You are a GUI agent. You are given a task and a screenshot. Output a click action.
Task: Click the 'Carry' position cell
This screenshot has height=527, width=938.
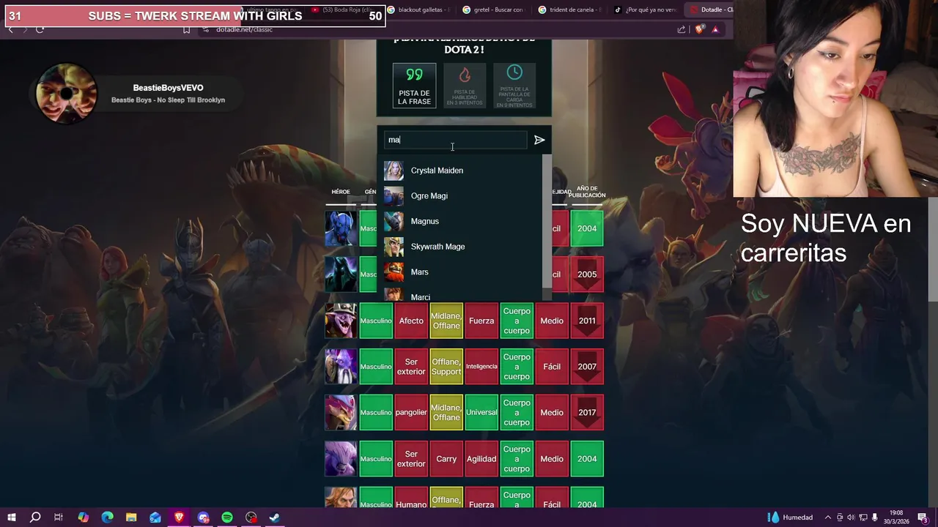446,459
